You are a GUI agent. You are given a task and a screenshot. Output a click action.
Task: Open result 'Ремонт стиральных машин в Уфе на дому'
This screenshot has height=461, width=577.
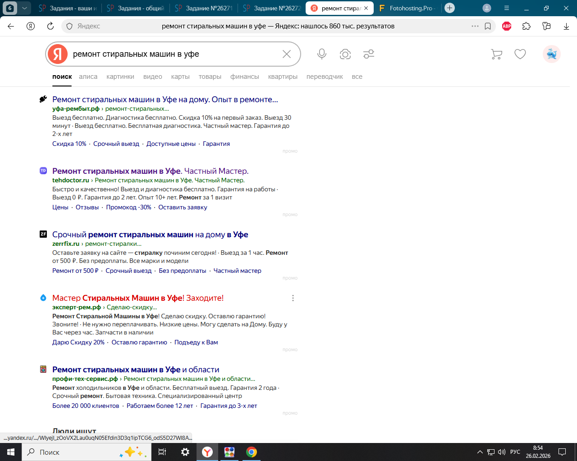click(165, 99)
